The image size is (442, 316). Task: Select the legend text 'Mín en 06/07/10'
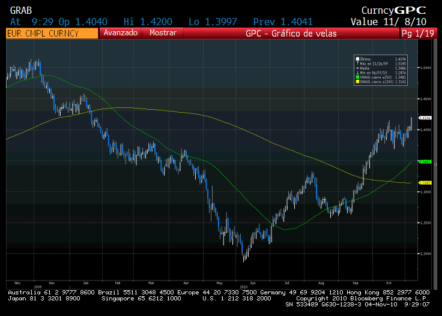(374, 73)
